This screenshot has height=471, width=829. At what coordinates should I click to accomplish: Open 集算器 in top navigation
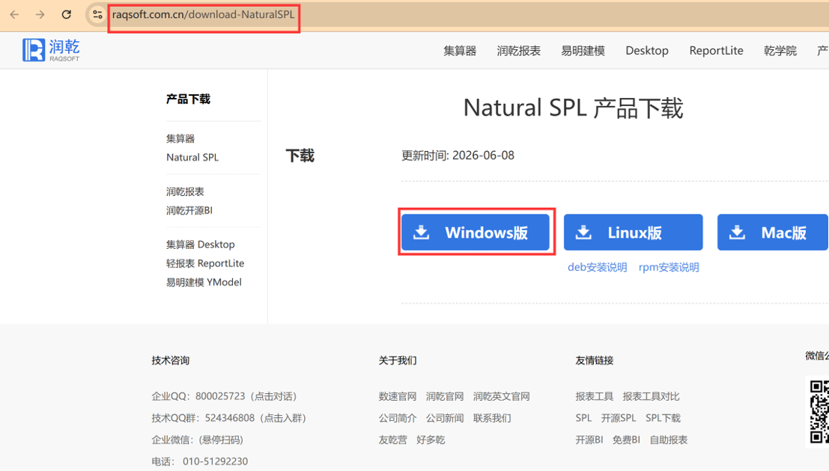(460, 51)
